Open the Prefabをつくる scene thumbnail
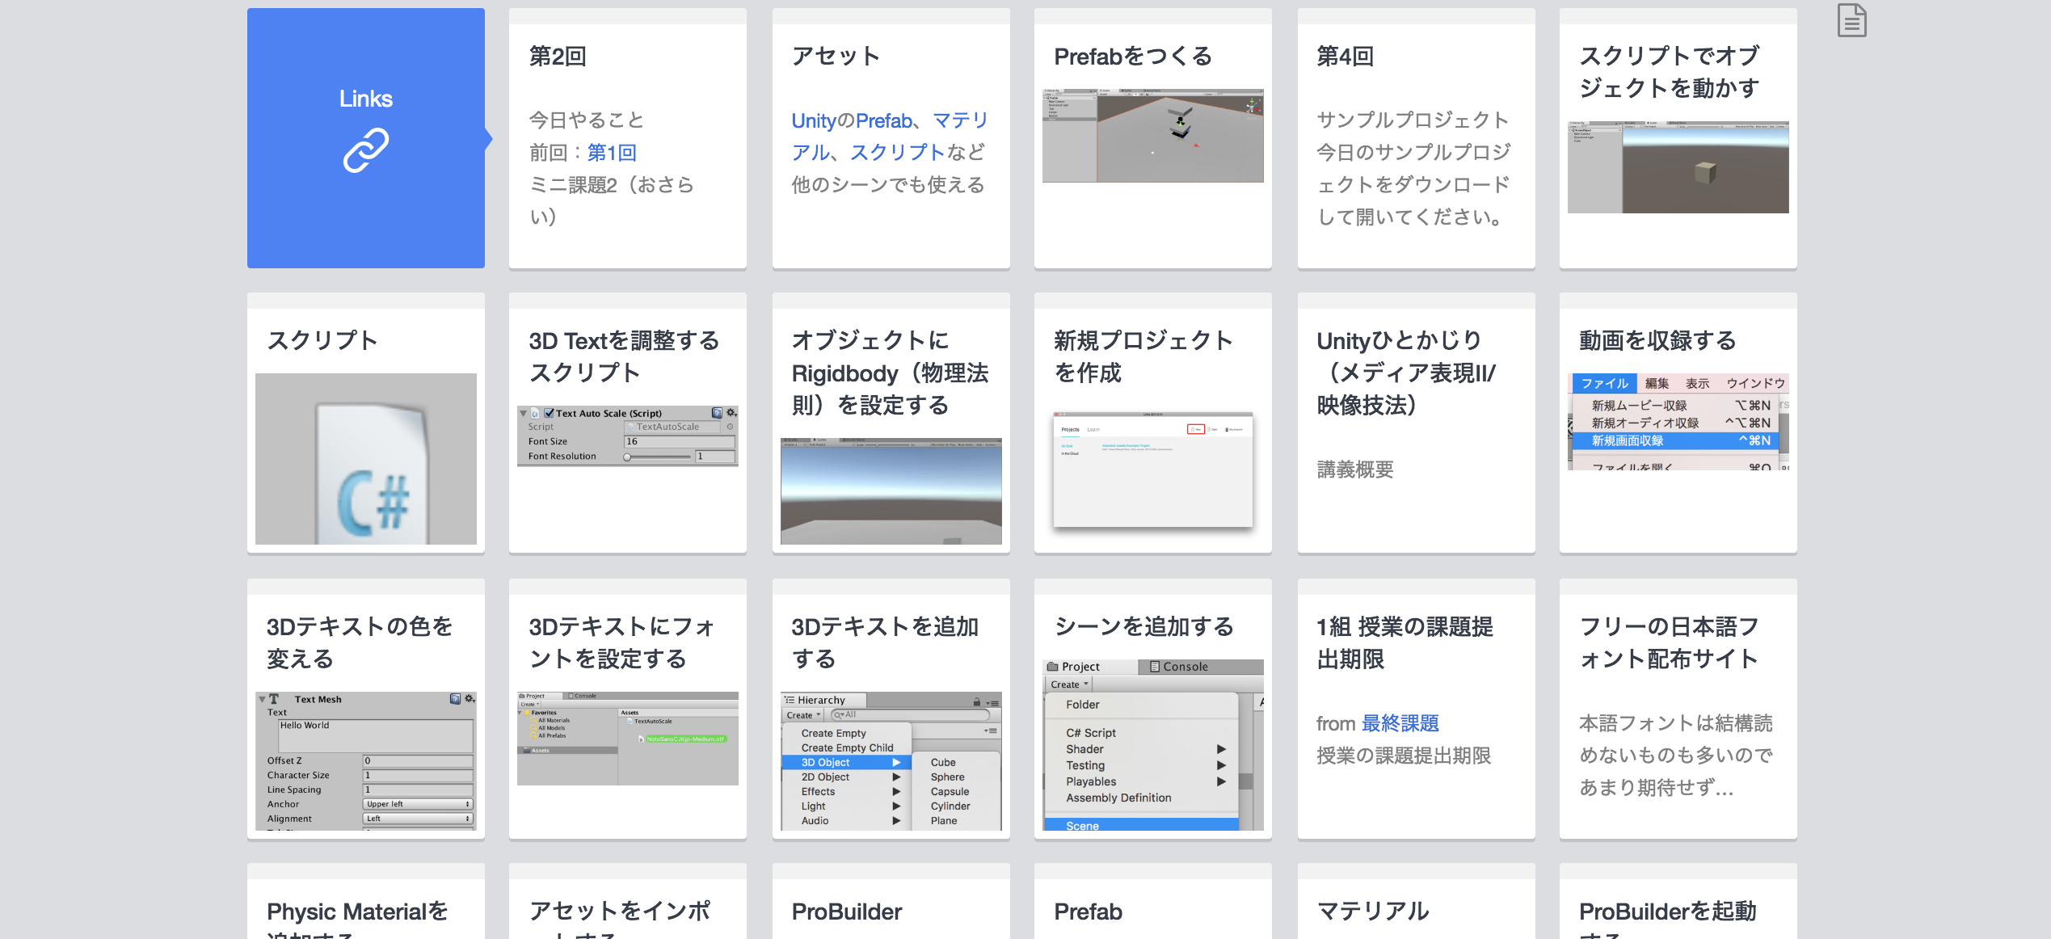 pyautogui.click(x=1153, y=136)
